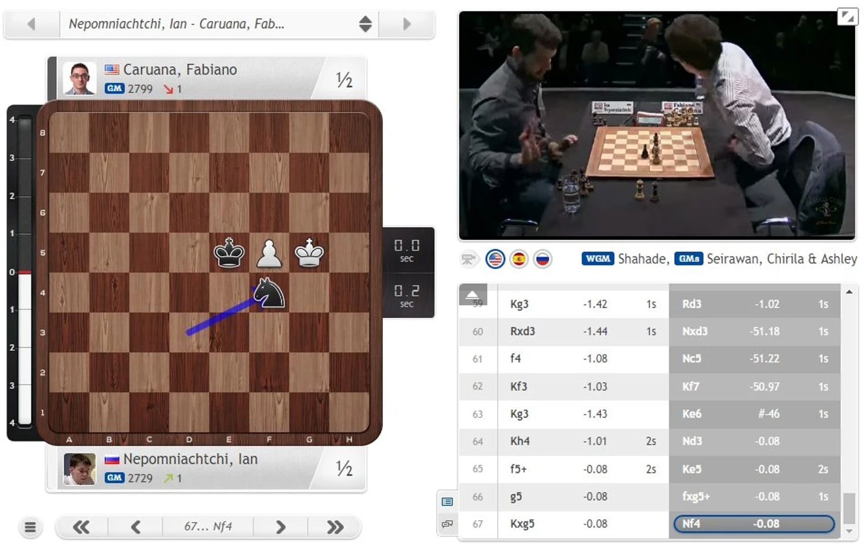Step back one move
This screenshot has width=864, height=551.
click(136, 527)
